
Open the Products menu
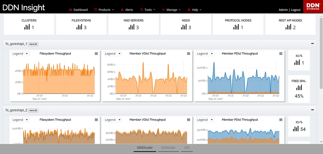104,10
